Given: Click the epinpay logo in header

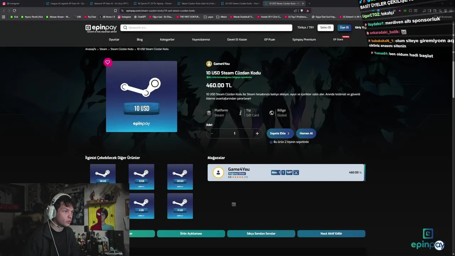Looking at the screenshot, I should coord(100,28).
